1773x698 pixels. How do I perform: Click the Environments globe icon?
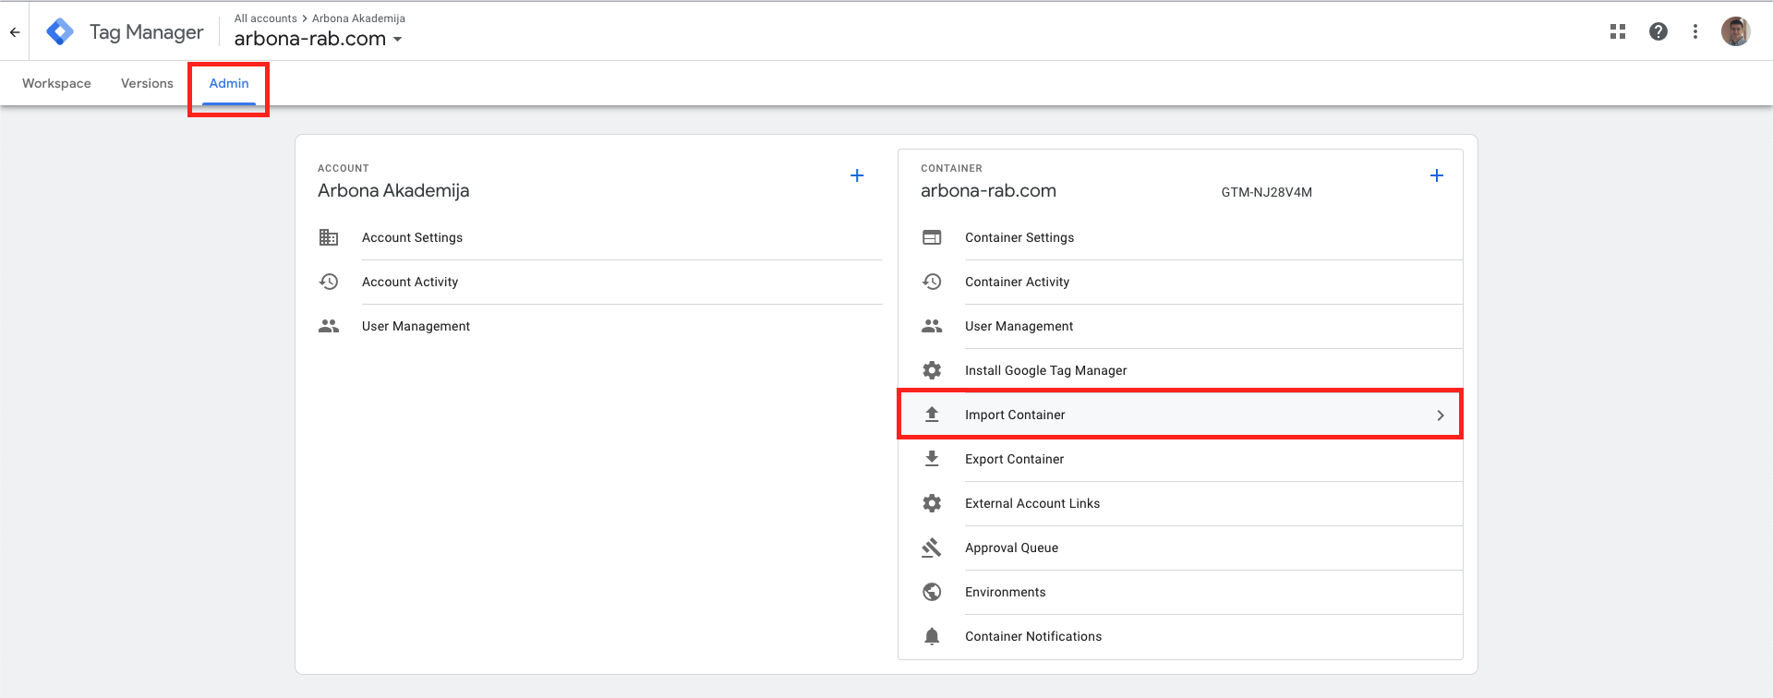pyautogui.click(x=932, y=592)
